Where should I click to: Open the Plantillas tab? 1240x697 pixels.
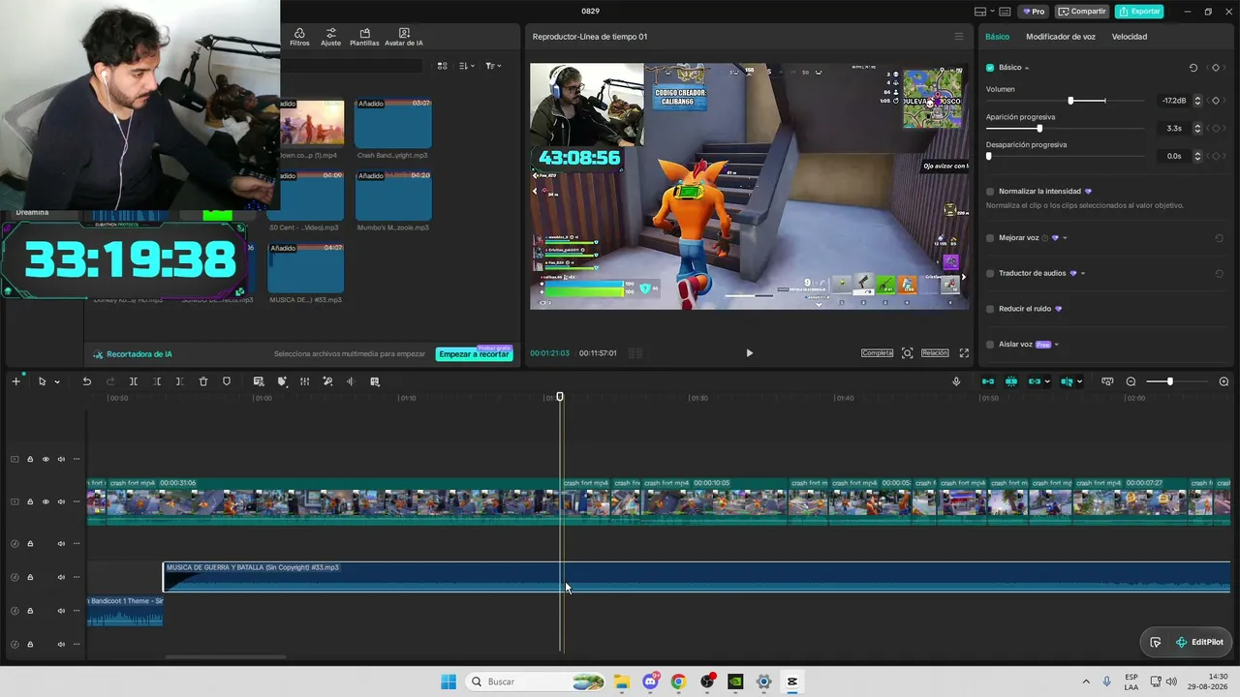point(364,37)
